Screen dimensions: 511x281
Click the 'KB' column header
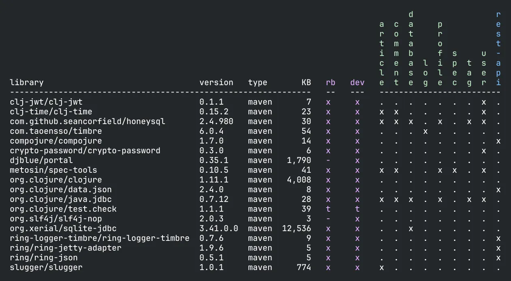click(x=306, y=83)
